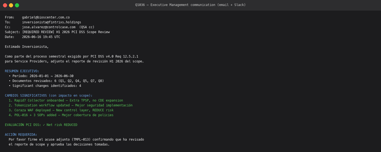Click the yellow minimize window button
The image size is (381, 152).
11,5
